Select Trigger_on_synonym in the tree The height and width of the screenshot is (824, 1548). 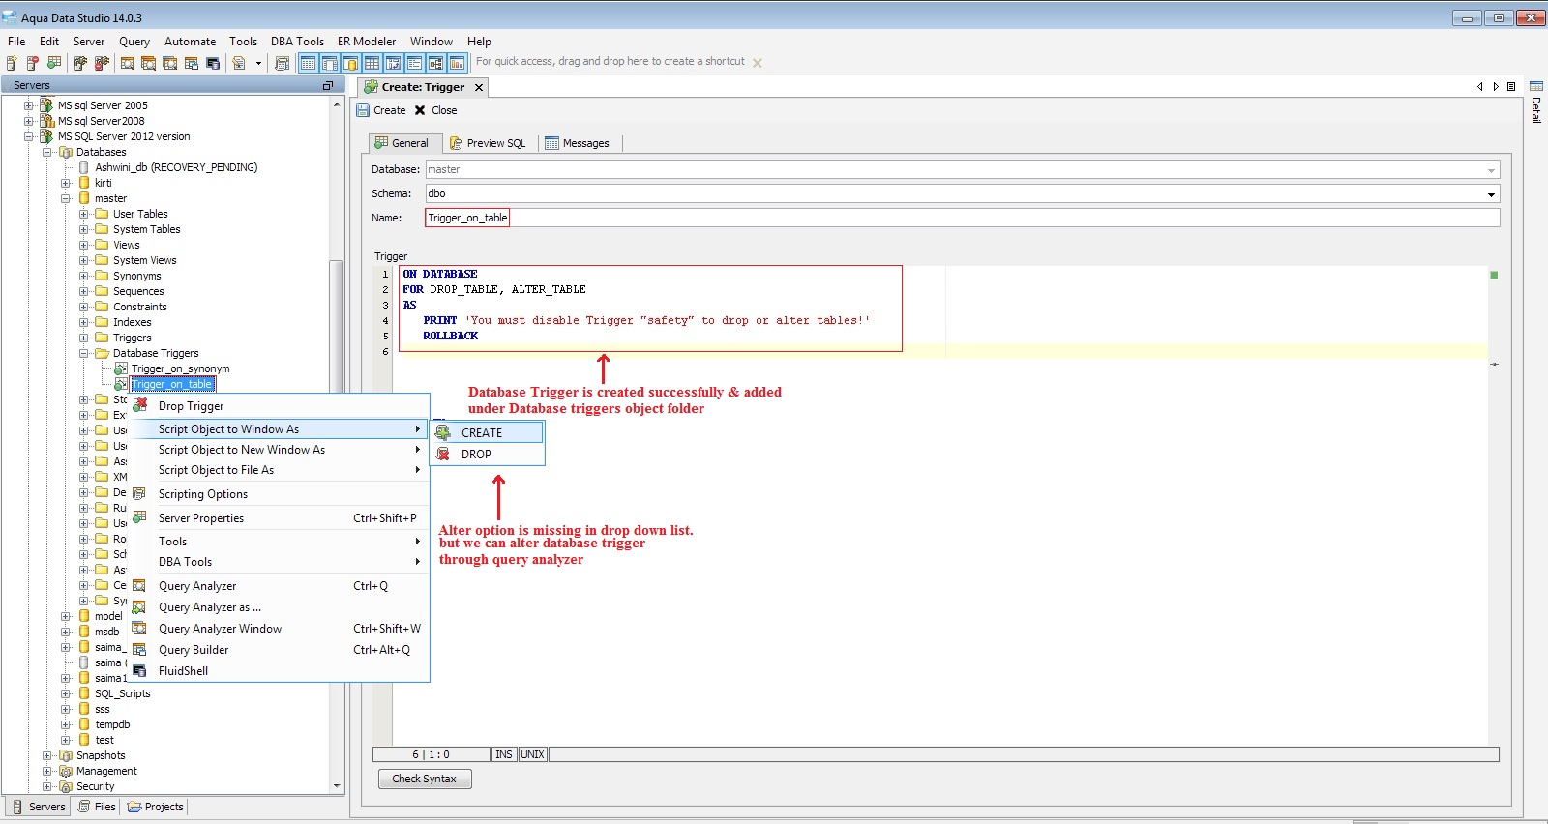tap(181, 368)
